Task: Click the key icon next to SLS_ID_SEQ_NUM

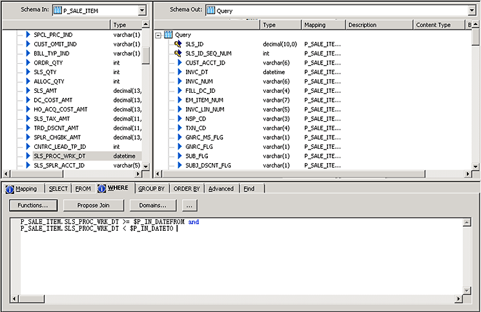Action: click(178, 54)
